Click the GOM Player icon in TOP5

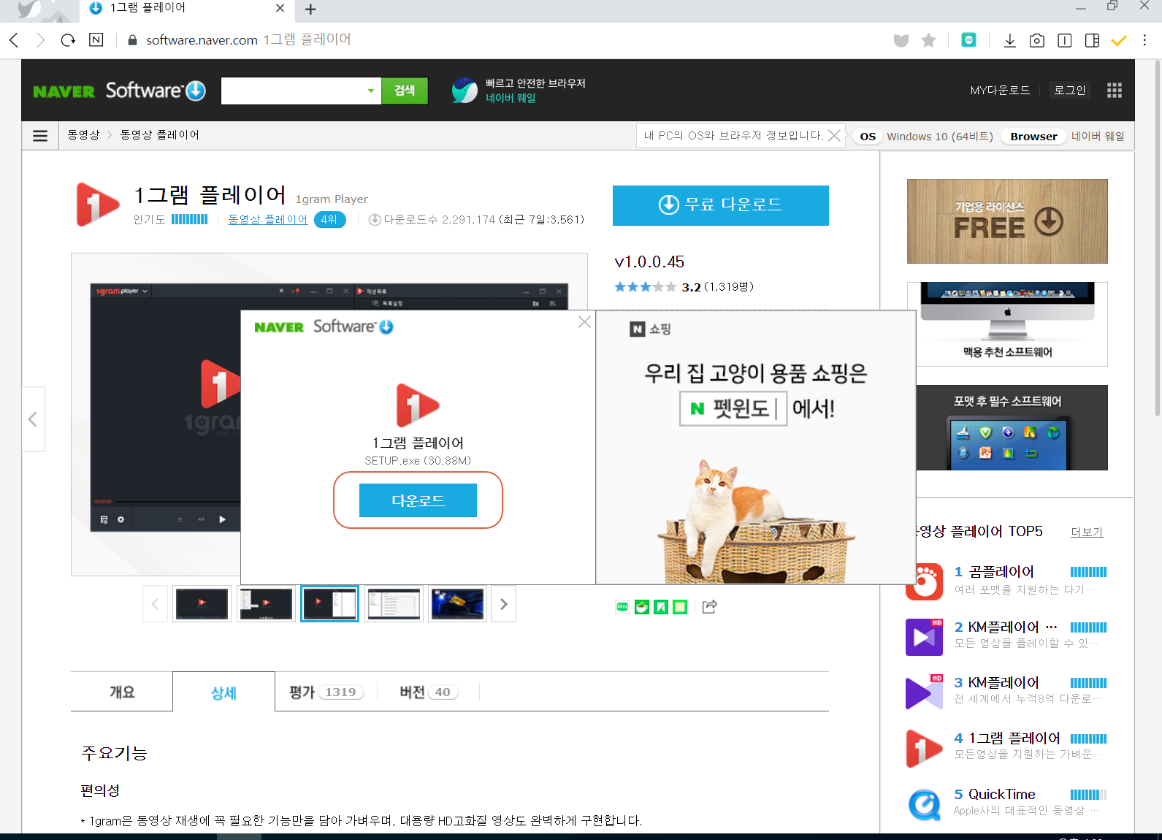(x=924, y=581)
